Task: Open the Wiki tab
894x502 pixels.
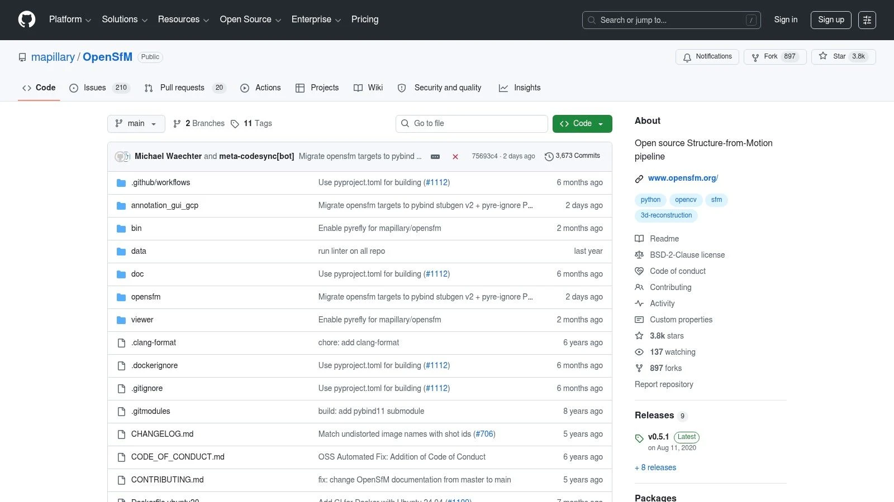Action: [368, 88]
